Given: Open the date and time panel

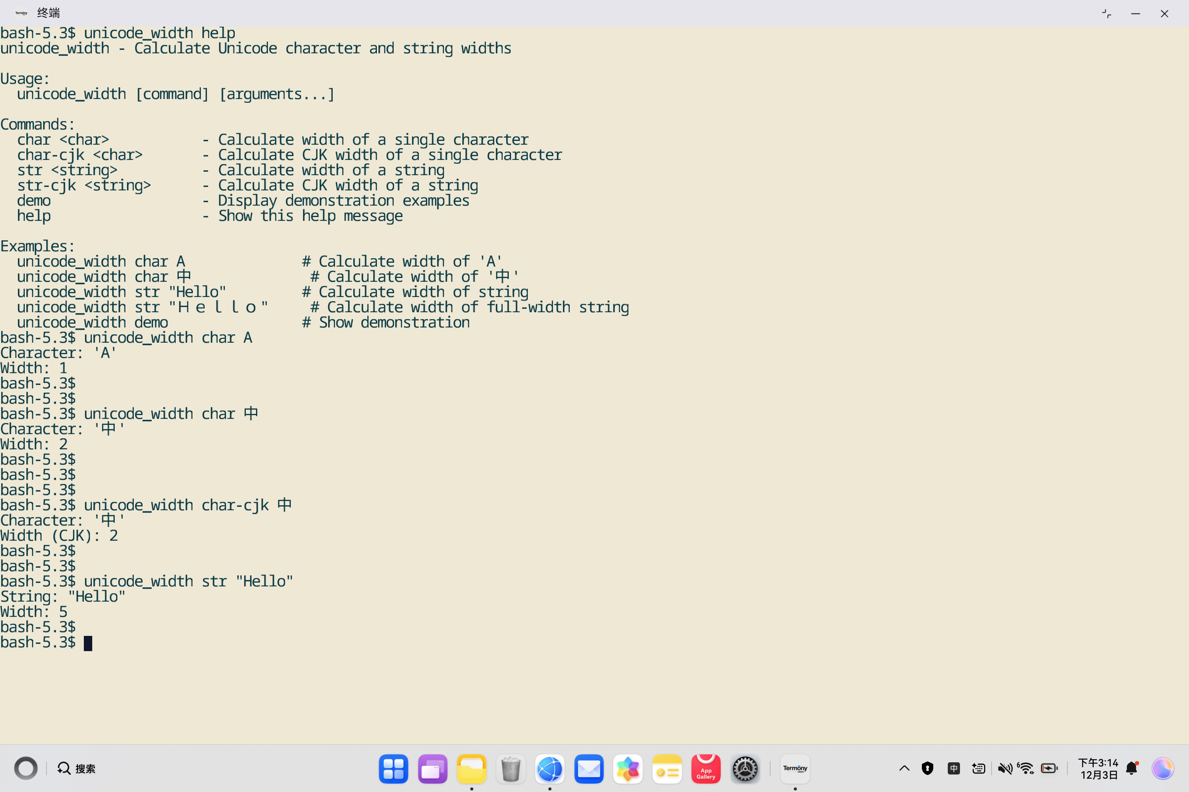Looking at the screenshot, I should [x=1098, y=769].
